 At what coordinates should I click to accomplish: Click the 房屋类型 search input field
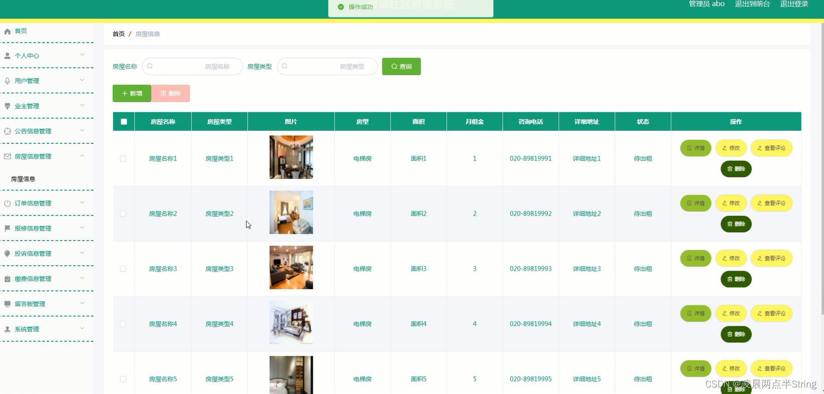(327, 66)
